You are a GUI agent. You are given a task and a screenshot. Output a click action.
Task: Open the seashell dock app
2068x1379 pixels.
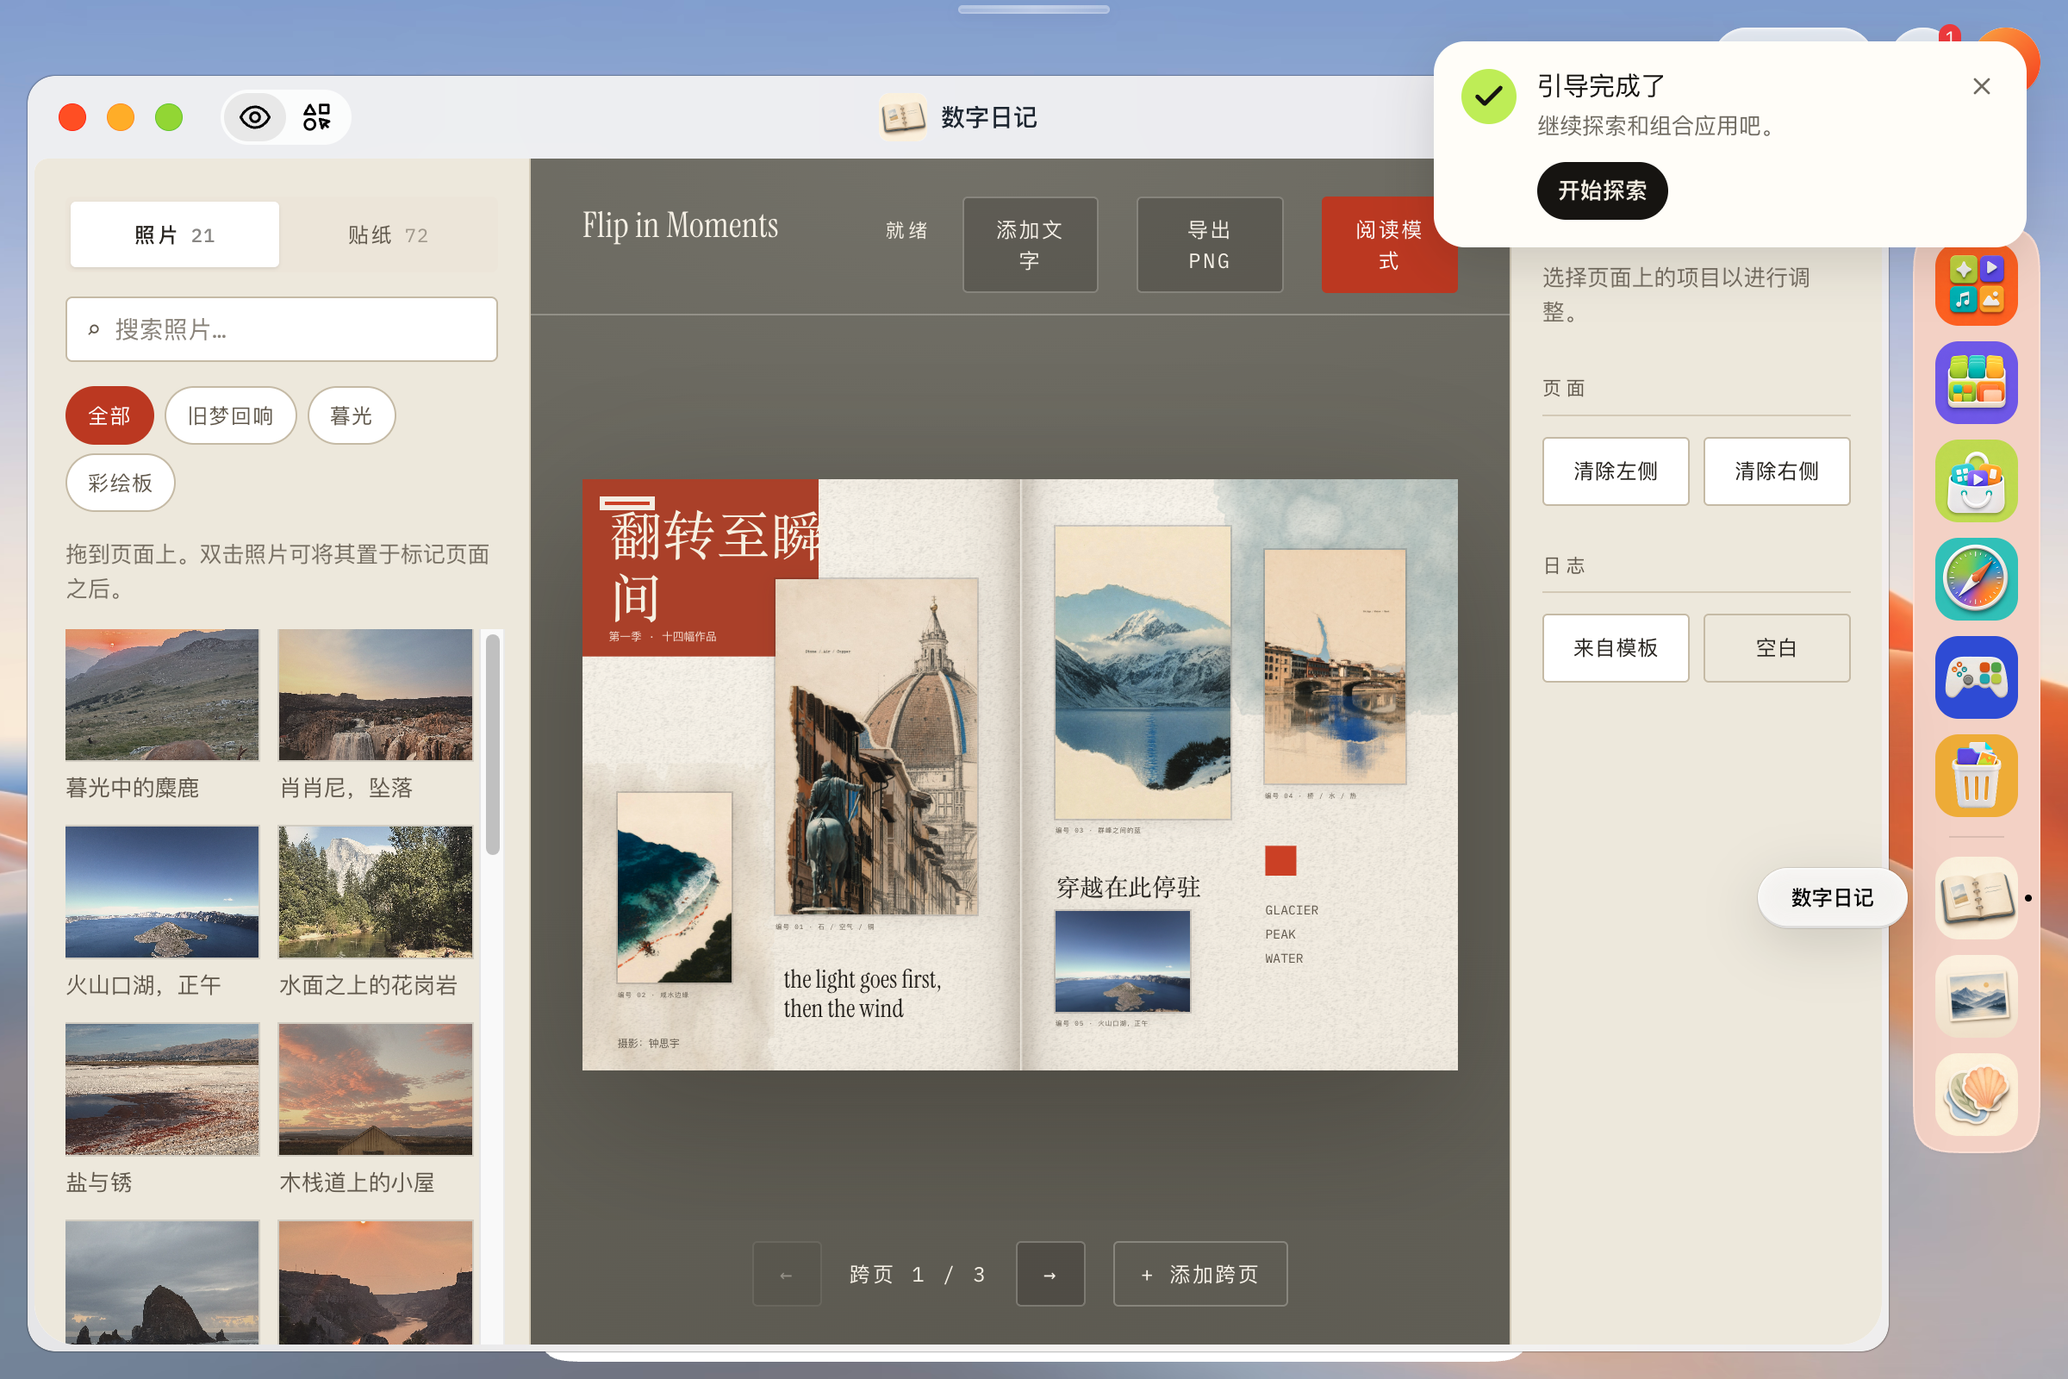point(1976,1095)
